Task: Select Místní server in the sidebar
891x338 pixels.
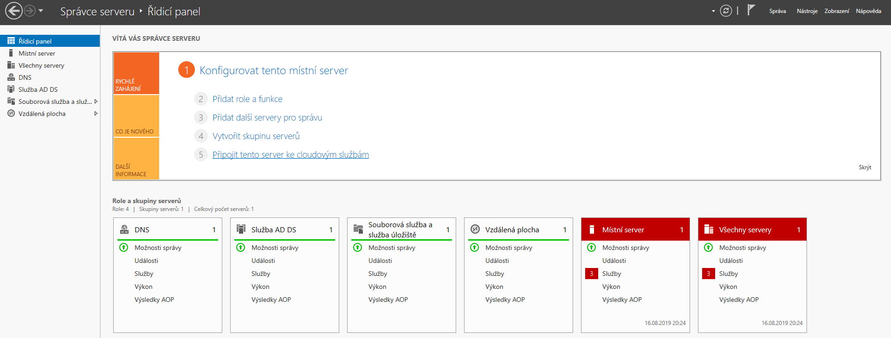Action: 37,53
